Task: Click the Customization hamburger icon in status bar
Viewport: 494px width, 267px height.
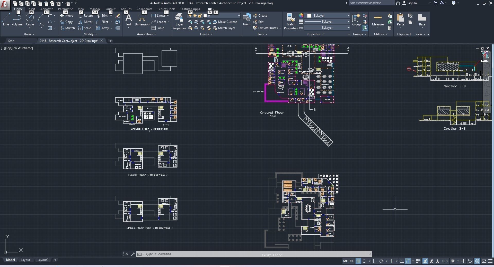Action: (490, 261)
